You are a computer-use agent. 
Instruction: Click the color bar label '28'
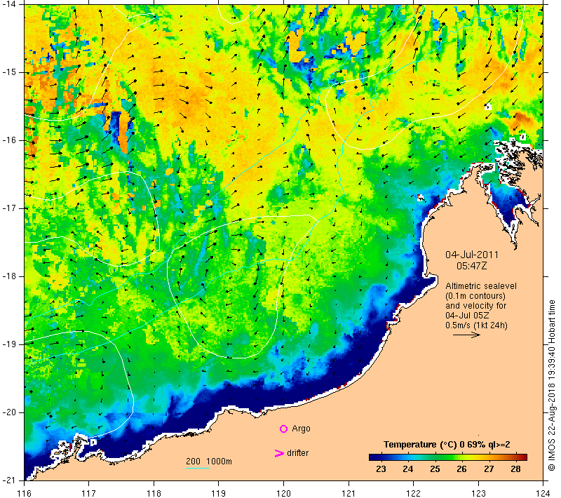(515, 469)
